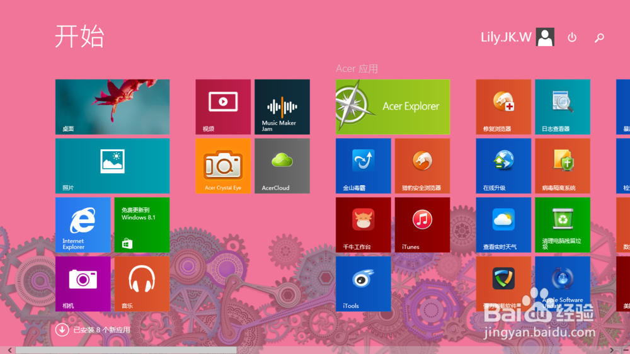Launch Music Maker Jam tile
The height and width of the screenshot is (354, 630).
282,107
